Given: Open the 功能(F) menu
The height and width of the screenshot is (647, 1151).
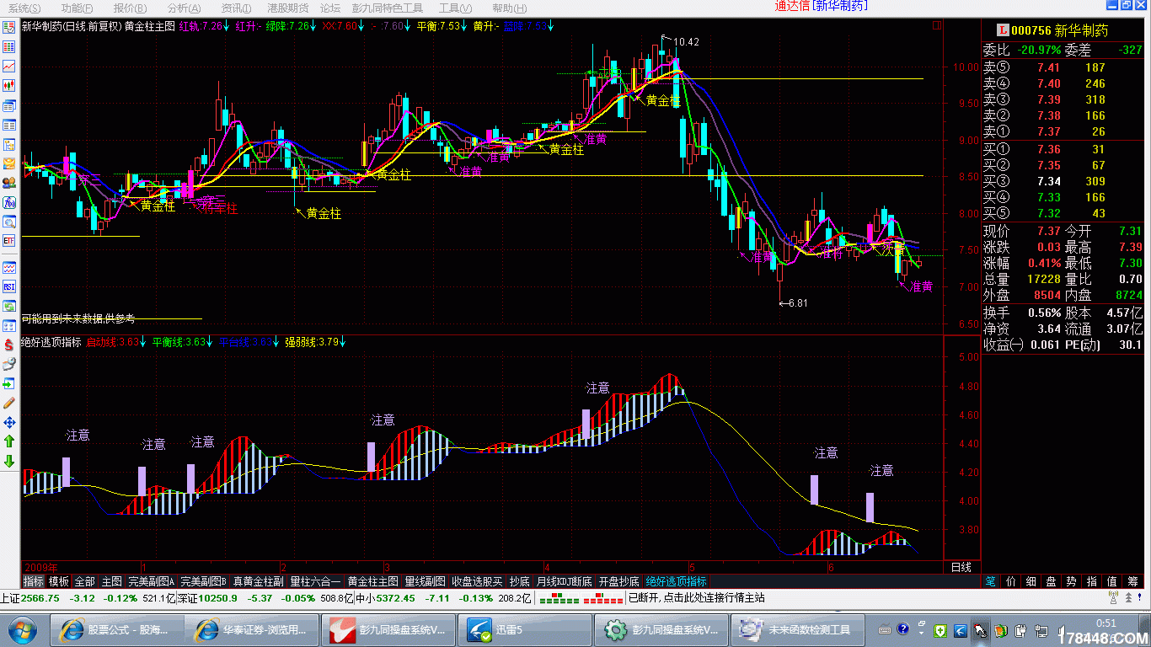Looking at the screenshot, I should (x=78, y=7).
